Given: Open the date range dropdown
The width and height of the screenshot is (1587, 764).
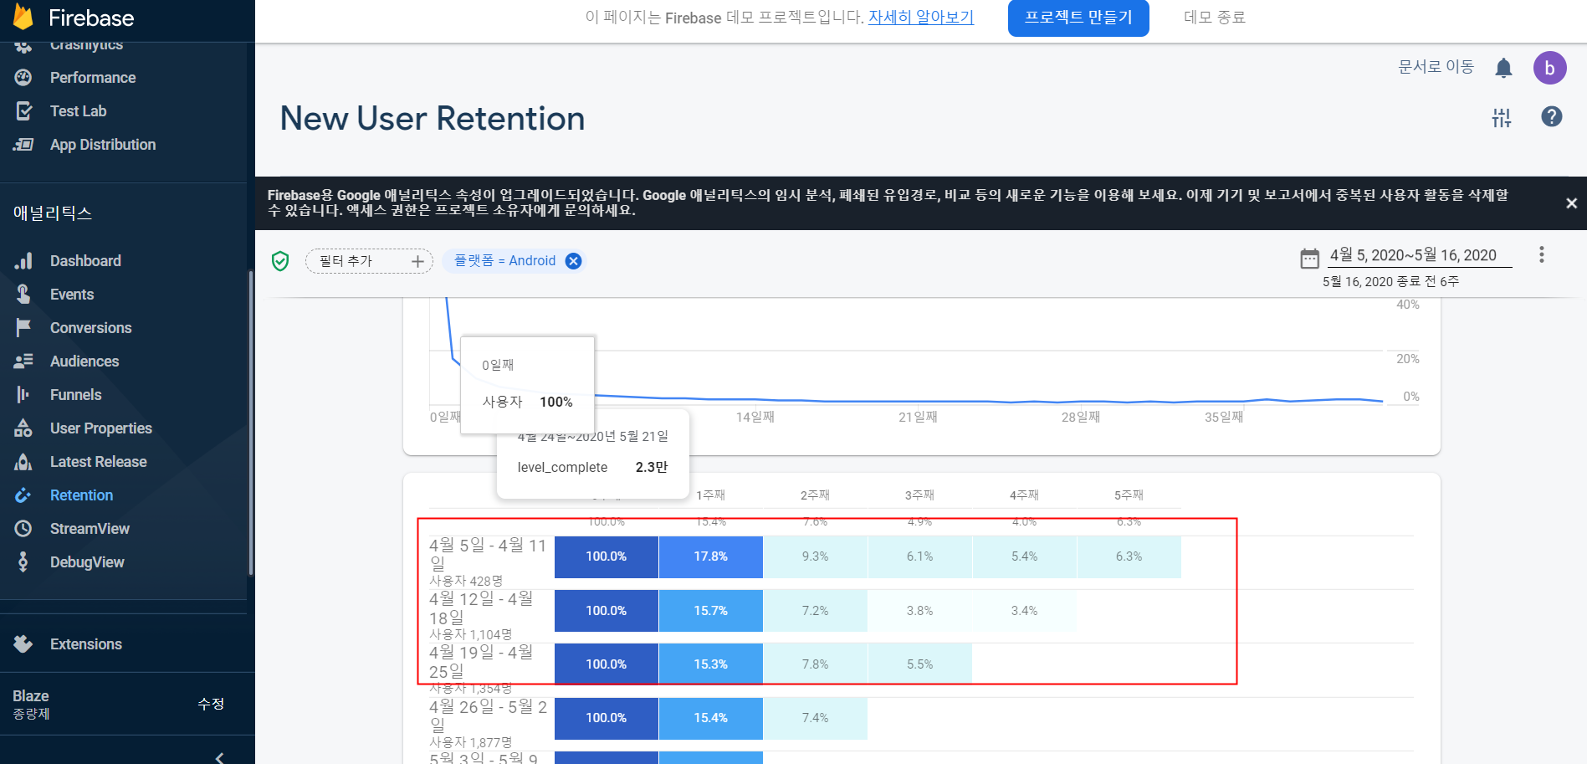Looking at the screenshot, I should [x=1420, y=256].
